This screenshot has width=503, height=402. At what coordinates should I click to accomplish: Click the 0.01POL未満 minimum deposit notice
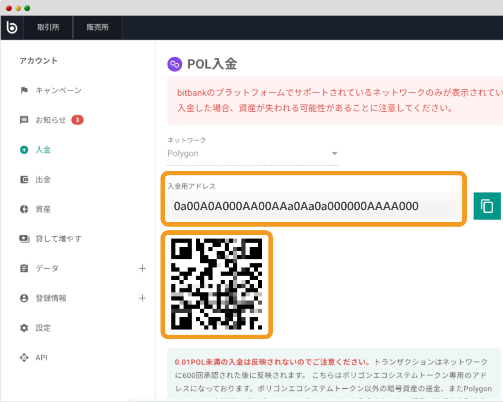pos(272,362)
